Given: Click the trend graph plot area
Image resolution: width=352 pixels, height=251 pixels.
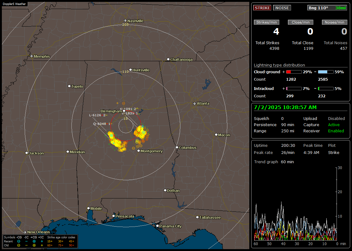Looking at the screenshot, I should pos(295,204).
